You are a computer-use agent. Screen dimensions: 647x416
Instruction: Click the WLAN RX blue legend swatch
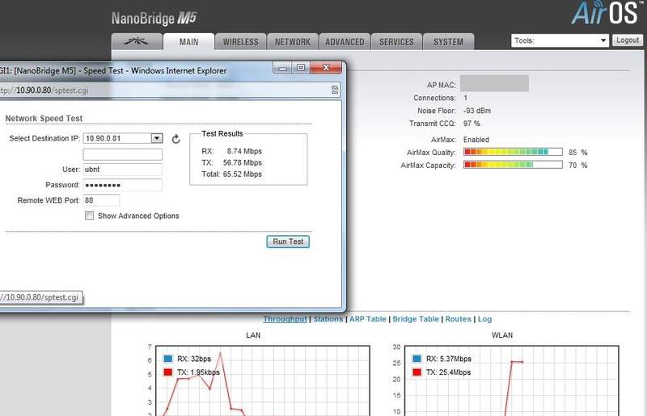tap(417, 359)
